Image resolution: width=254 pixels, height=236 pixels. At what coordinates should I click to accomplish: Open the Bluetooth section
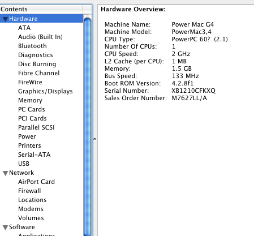[x=32, y=46]
